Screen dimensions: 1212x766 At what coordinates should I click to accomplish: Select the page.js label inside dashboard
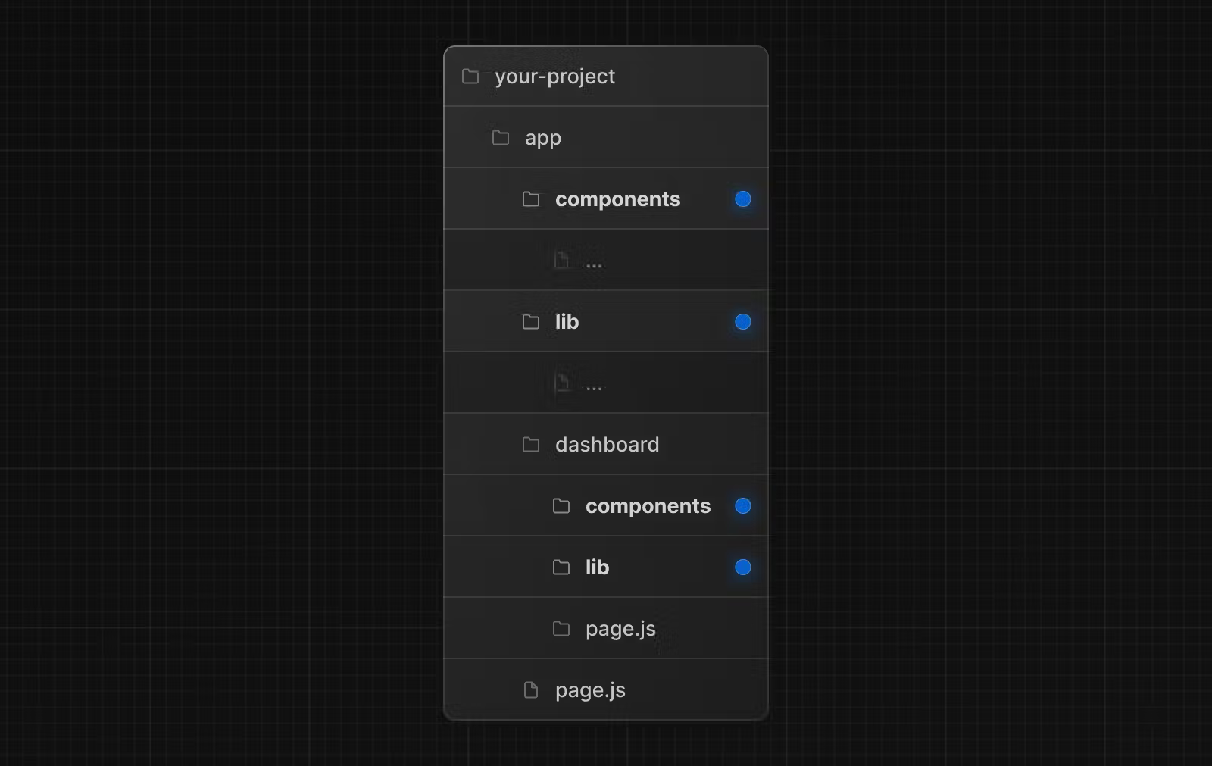click(x=620, y=629)
